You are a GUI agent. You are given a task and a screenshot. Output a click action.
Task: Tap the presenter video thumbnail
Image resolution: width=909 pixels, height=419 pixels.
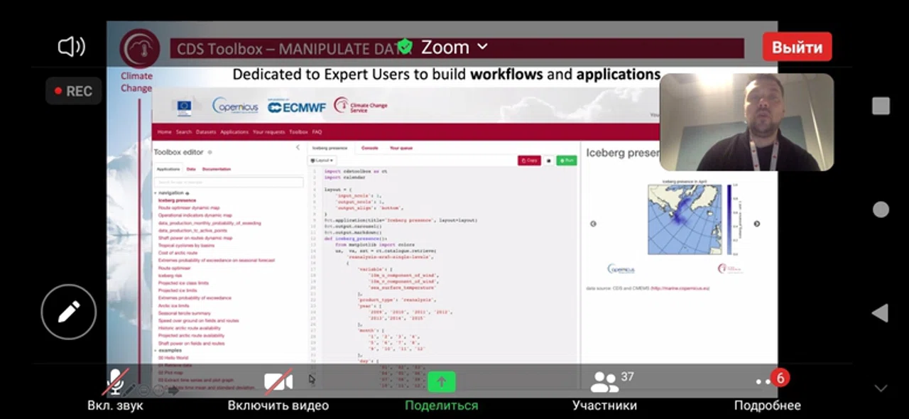[746, 122]
